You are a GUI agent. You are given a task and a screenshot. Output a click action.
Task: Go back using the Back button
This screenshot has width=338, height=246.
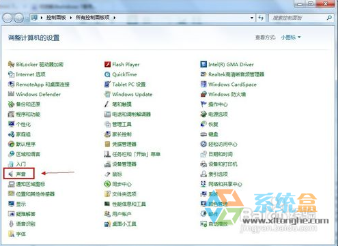[x=8, y=18]
